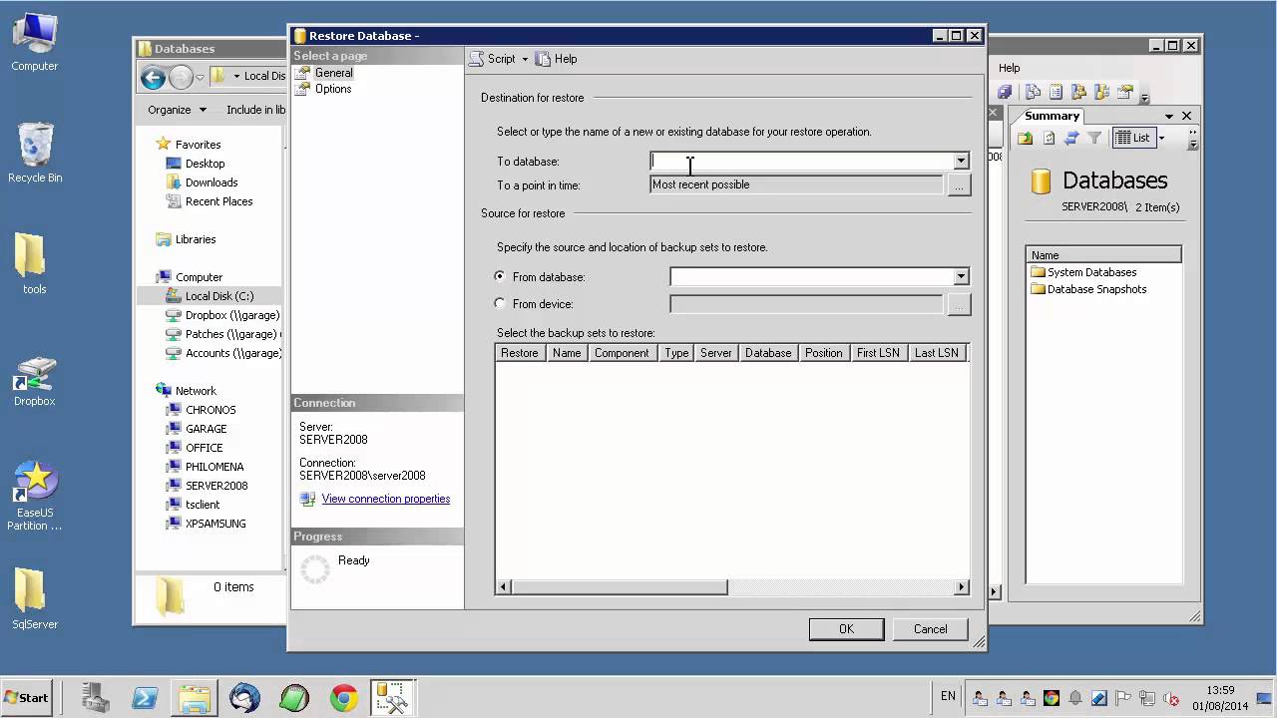This screenshot has height=718, width=1277.
Task: Open Help from the Restore Database toolbar
Action: pyautogui.click(x=558, y=59)
